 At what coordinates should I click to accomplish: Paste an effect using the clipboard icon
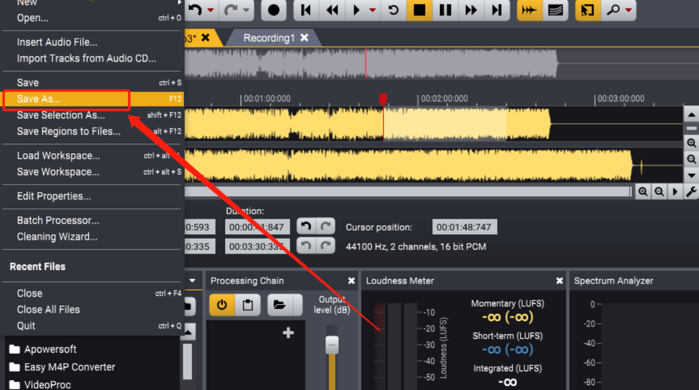point(248,305)
